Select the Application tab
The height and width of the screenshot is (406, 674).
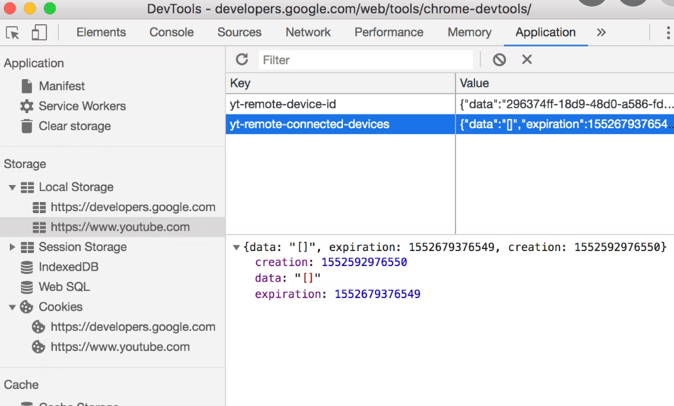pos(546,32)
